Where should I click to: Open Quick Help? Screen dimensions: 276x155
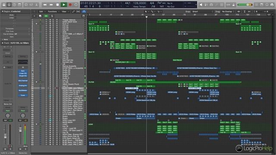click(x=14, y=5)
